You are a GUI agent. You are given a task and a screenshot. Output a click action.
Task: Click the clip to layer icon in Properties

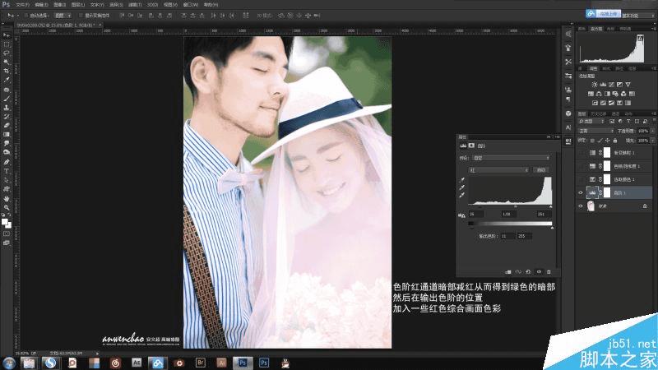[508, 271]
